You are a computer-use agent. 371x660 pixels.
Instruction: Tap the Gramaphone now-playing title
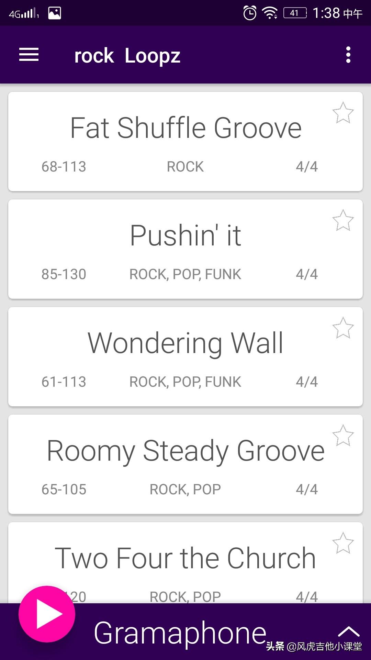[x=180, y=633]
